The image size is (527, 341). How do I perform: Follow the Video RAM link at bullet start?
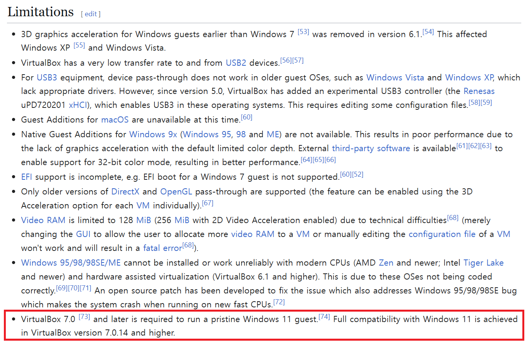(43, 220)
